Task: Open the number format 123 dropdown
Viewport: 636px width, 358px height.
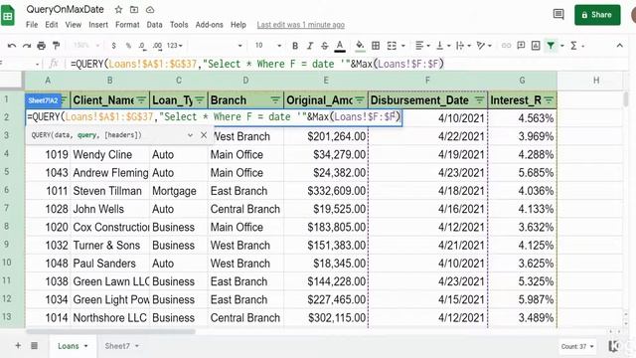Action: (x=175, y=46)
